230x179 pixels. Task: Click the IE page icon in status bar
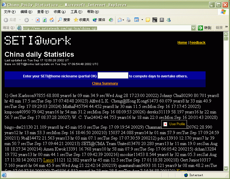4,175
